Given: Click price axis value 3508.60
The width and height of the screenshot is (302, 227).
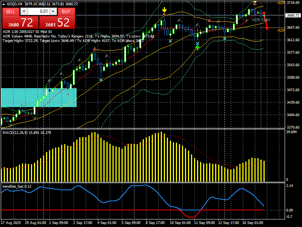Looking at the screenshot, I should 293,78.
